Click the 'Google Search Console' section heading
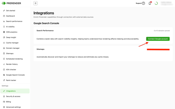The height and width of the screenshot is (109, 175). coord(46,23)
